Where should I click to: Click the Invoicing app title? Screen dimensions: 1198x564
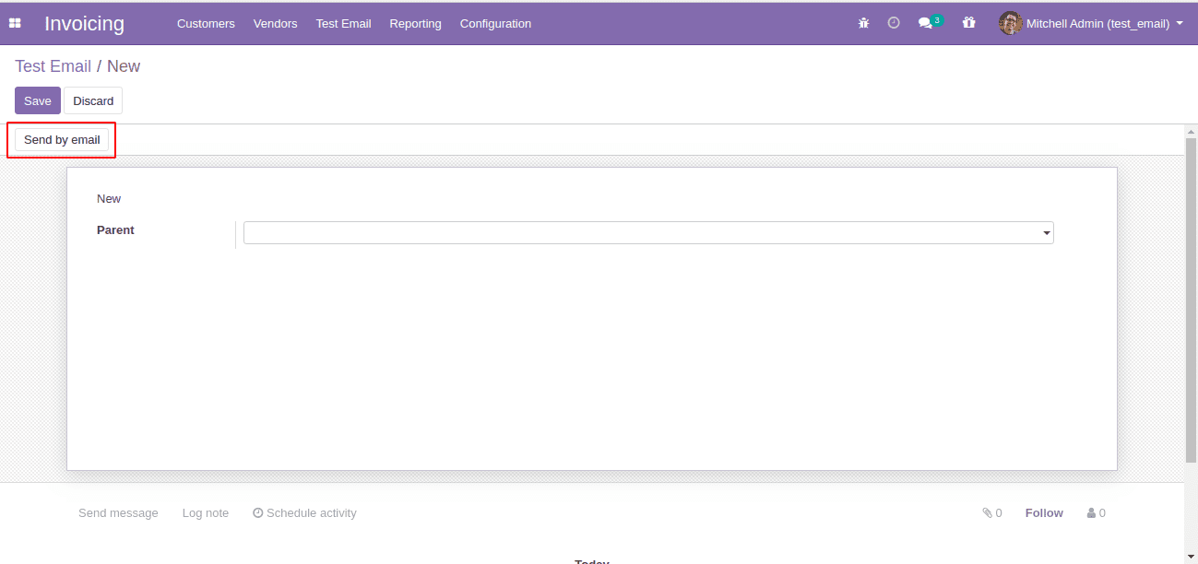84,24
